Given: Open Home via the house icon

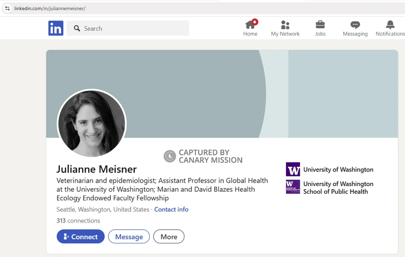Looking at the screenshot, I should [x=250, y=25].
